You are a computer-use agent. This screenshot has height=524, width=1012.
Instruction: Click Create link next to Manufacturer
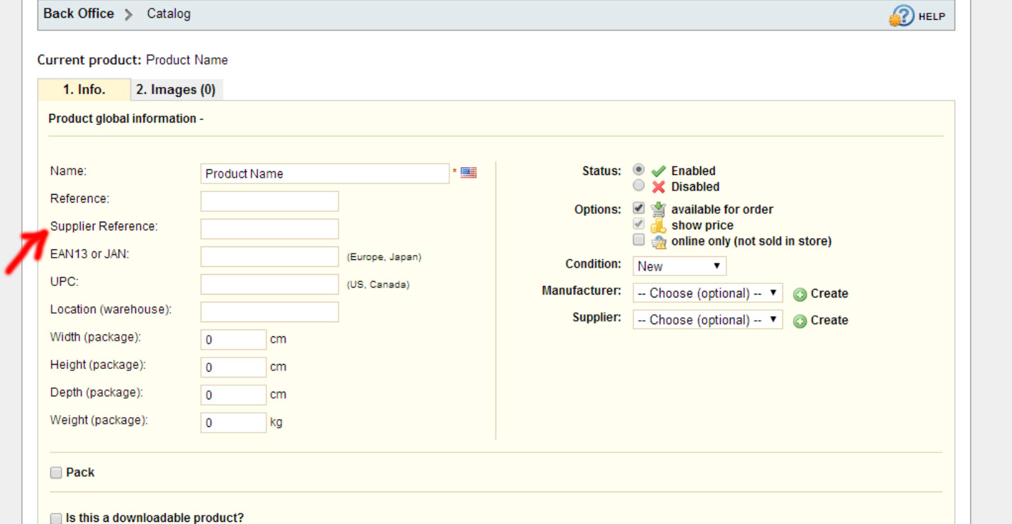point(829,293)
